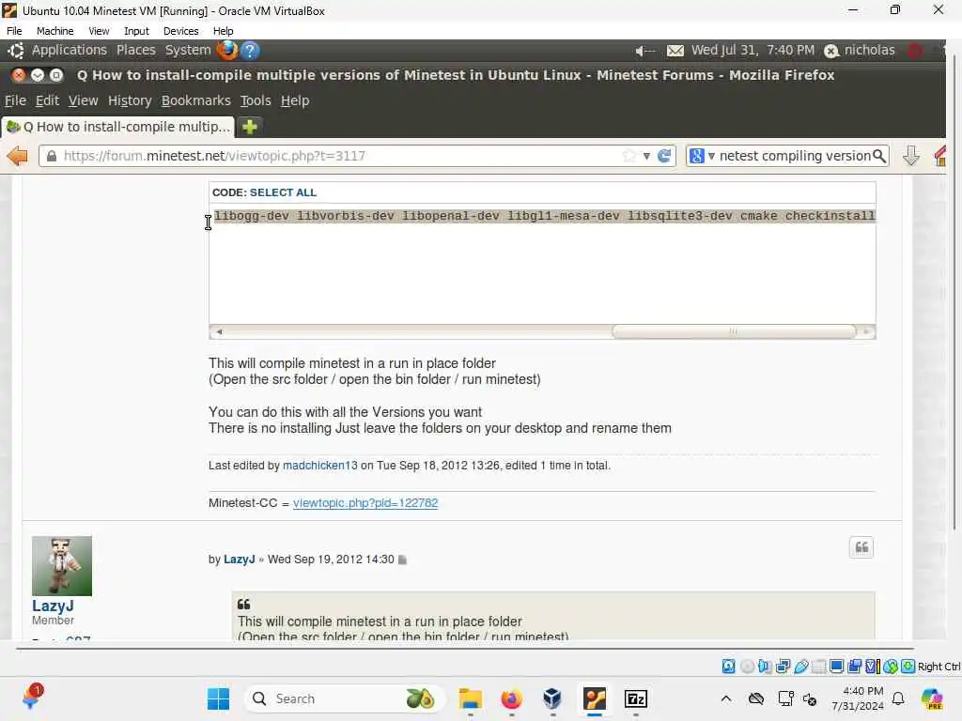Image resolution: width=962 pixels, height=721 pixels.
Task: Click Windows taskbar Search box
Action: (x=345, y=698)
